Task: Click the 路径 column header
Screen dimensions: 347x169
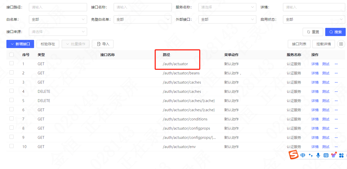Action: pos(166,55)
